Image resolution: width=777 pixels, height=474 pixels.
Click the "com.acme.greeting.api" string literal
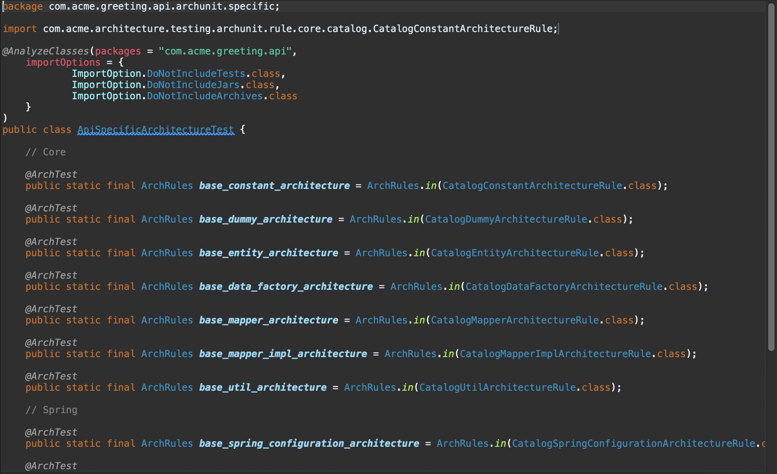click(x=225, y=51)
